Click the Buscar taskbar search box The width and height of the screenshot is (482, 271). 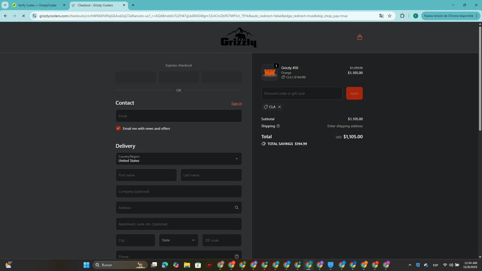[x=120, y=265]
